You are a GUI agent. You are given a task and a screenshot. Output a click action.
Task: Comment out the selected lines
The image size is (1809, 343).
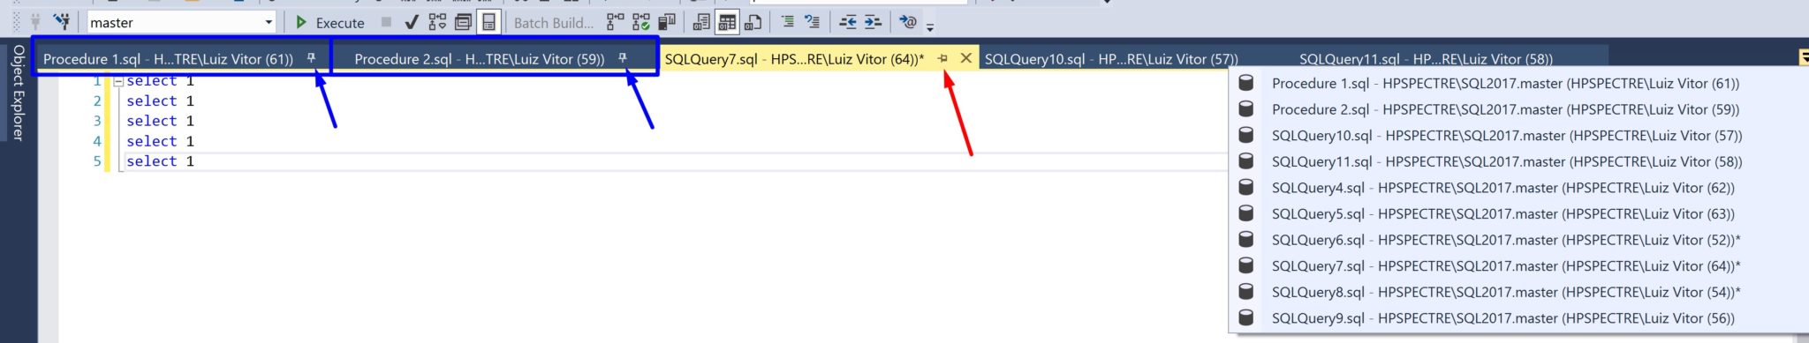pyautogui.click(x=788, y=22)
